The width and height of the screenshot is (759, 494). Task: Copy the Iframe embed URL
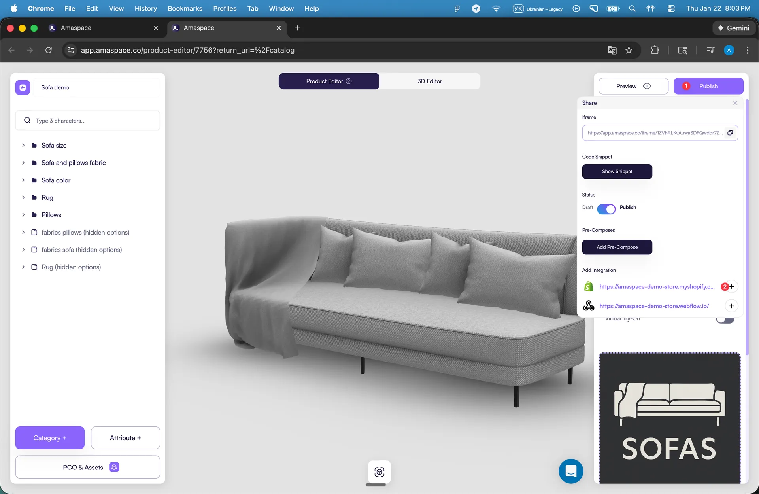[x=730, y=132]
